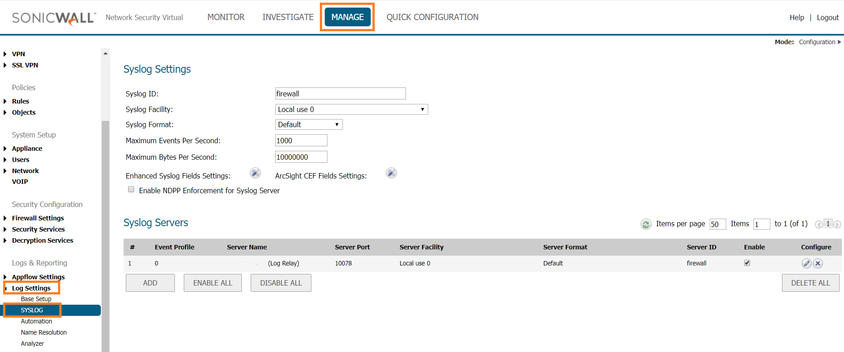Expand the SSL VPN section
The image size is (844, 352).
[x=5, y=65]
